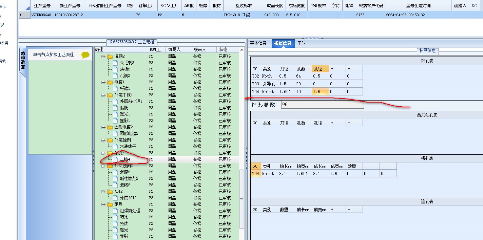The width and height of the screenshot is (483, 240).
Task: Click the 外层前处理1 document icon
Action: click(116, 102)
